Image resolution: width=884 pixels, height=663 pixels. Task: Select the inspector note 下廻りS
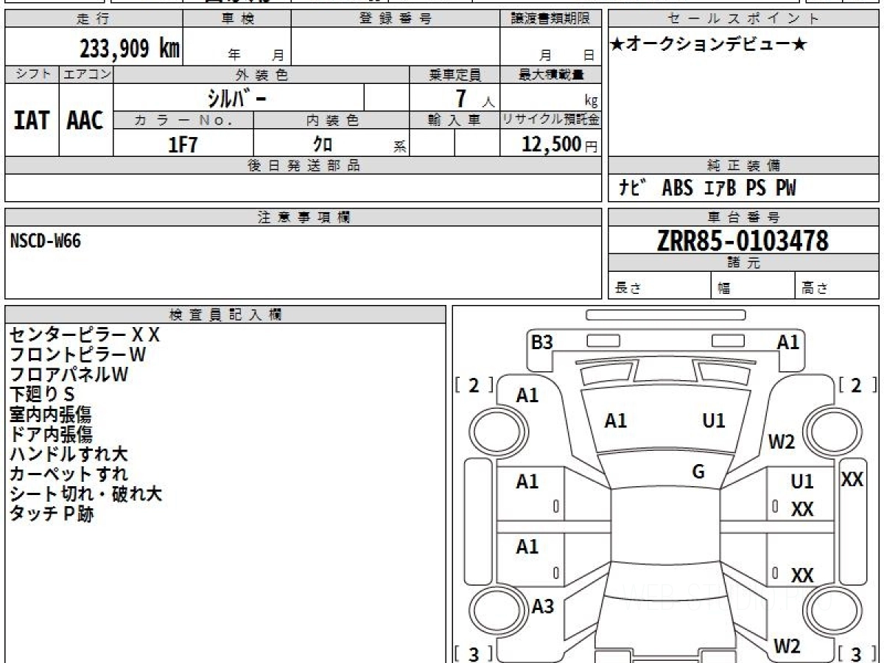(x=42, y=395)
